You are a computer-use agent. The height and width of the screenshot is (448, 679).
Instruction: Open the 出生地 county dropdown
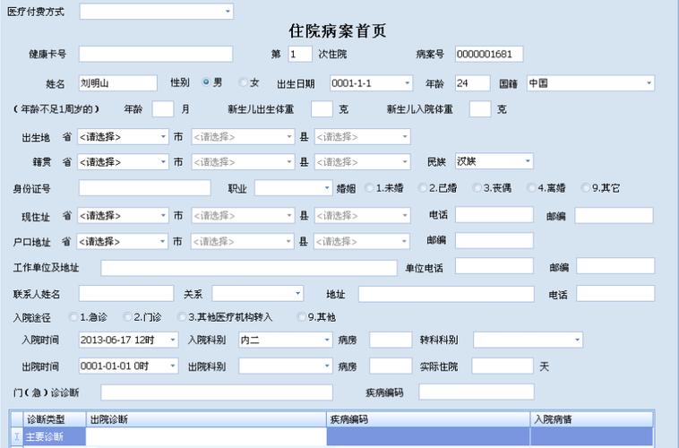(405, 137)
